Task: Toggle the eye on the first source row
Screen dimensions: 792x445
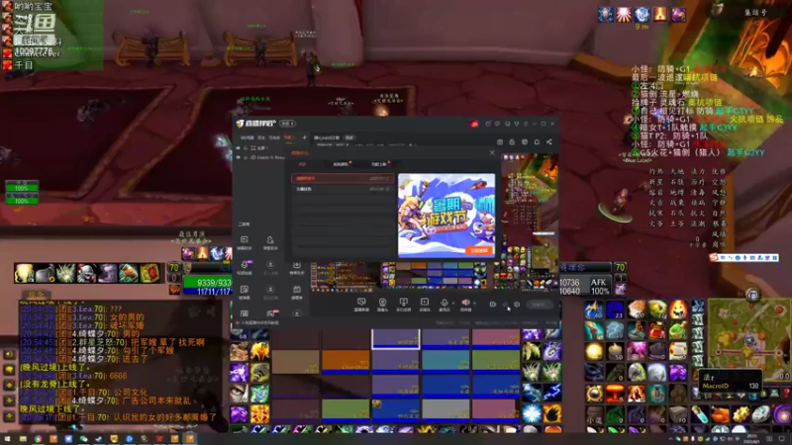Action: coord(239,147)
